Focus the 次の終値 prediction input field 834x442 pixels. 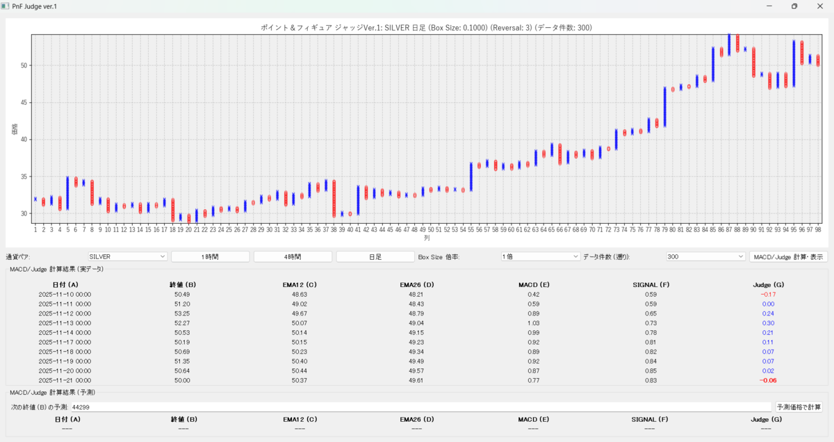point(420,407)
